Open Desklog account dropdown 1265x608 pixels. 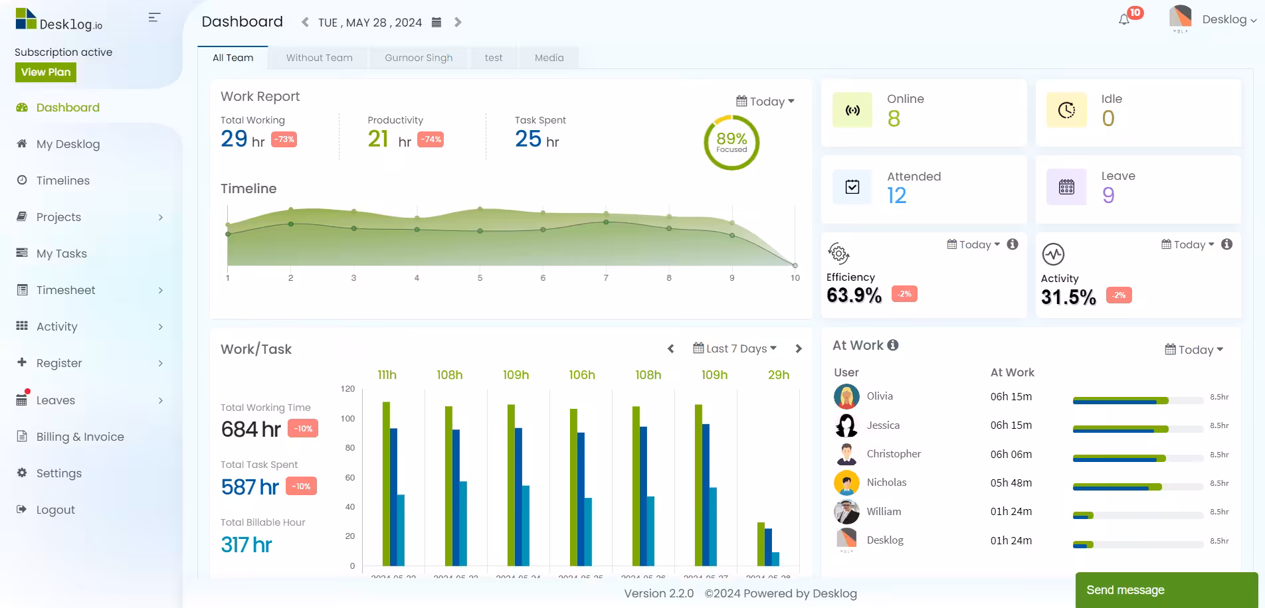tap(1229, 20)
